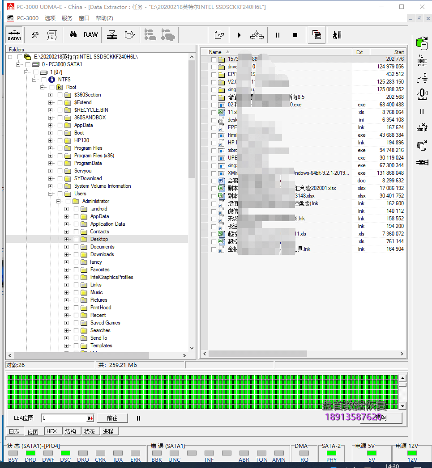Screen dimensions: 432x468
Task: Expand the AppData folder under Root
Action: 50,125
